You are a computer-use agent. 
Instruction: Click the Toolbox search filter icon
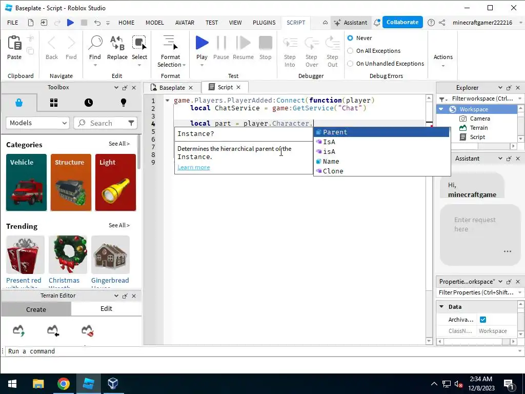[131, 123]
